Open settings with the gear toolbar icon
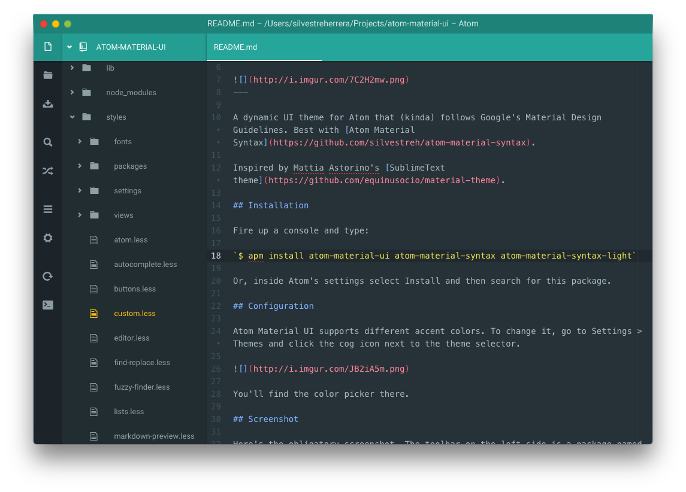The width and height of the screenshot is (686, 492). pyautogui.click(x=48, y=238)
